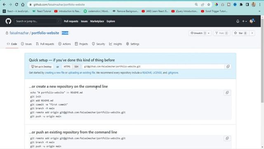This screenshot has width=264, height=149.
Task: Open Marketplace in the top navigation
Action: (x=97, y=21)
